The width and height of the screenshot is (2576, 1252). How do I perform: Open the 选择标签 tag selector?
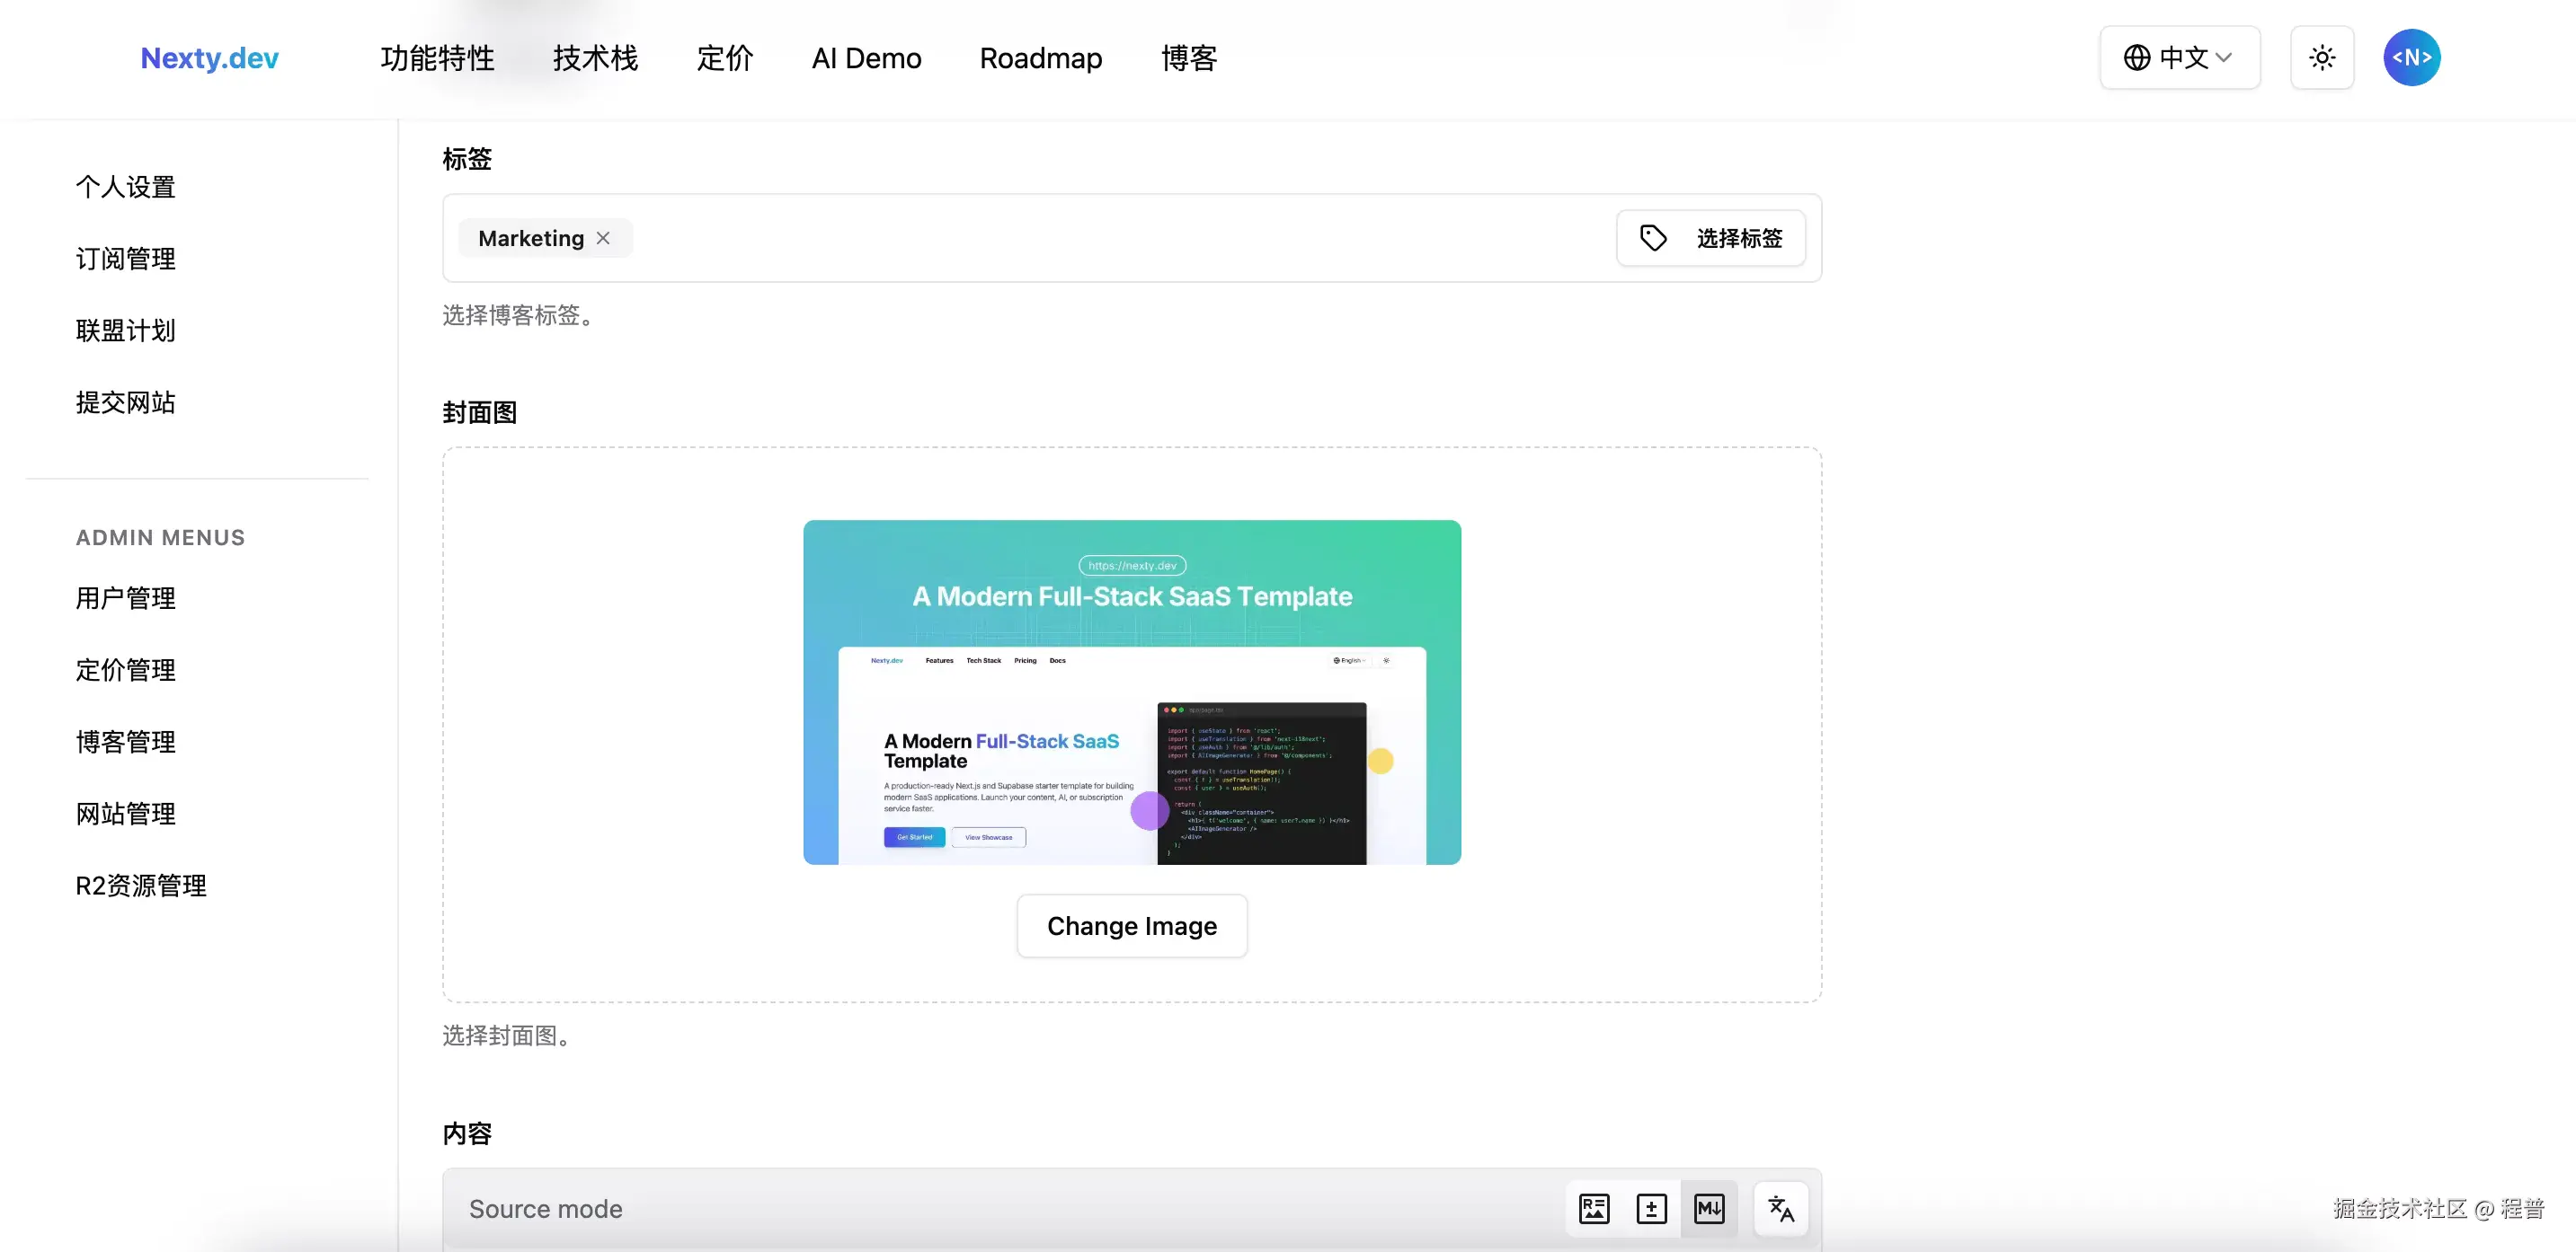pos(1711,238)
